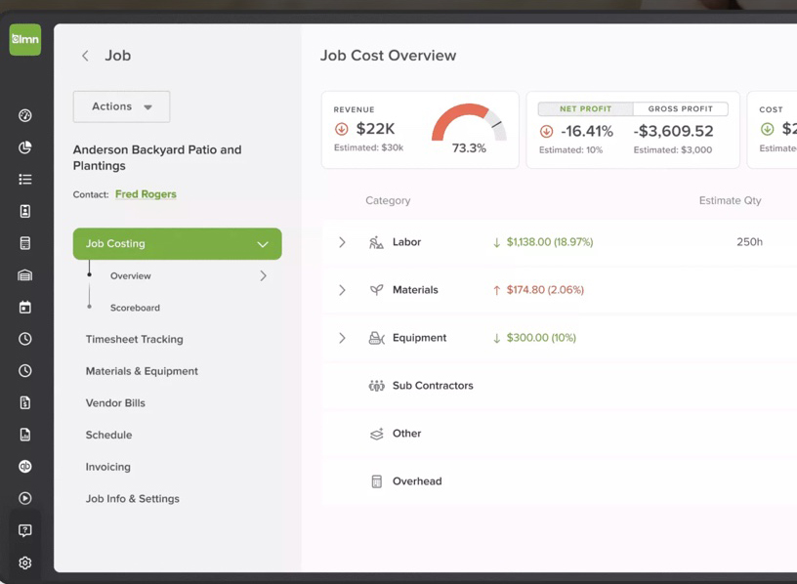The image size is (797, 584).
Task: Click the back arrow next to Job
Action: pyautogui.click(x=85, y=56)
